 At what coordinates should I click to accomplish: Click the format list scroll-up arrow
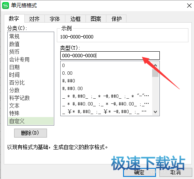coord(156,65)
